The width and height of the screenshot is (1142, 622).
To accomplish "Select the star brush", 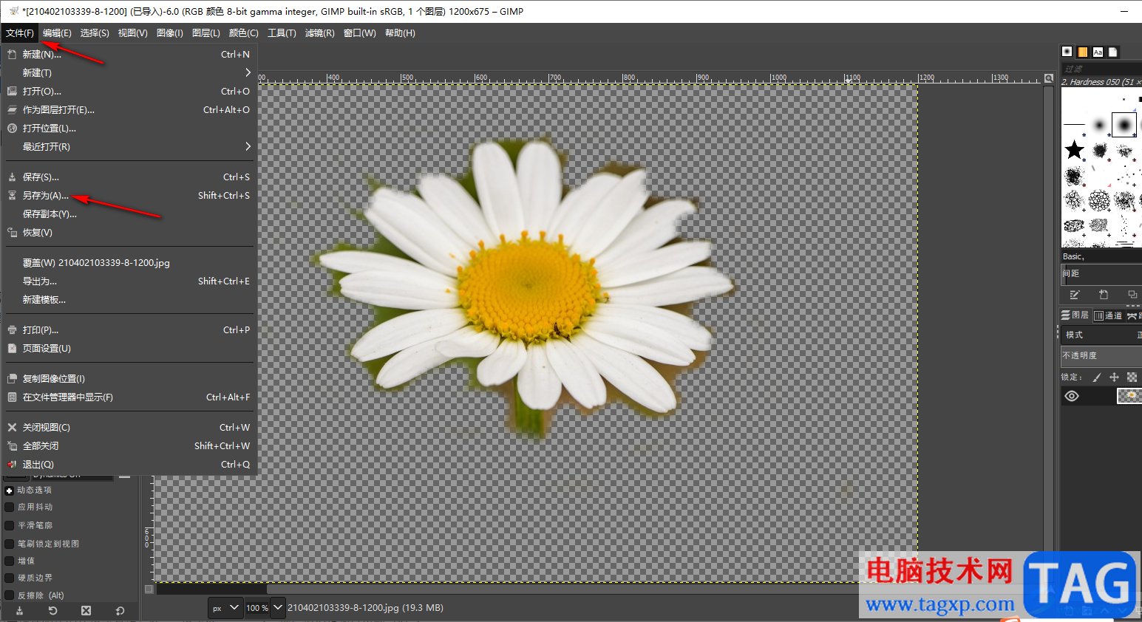I will click(x=1074, y=151).
